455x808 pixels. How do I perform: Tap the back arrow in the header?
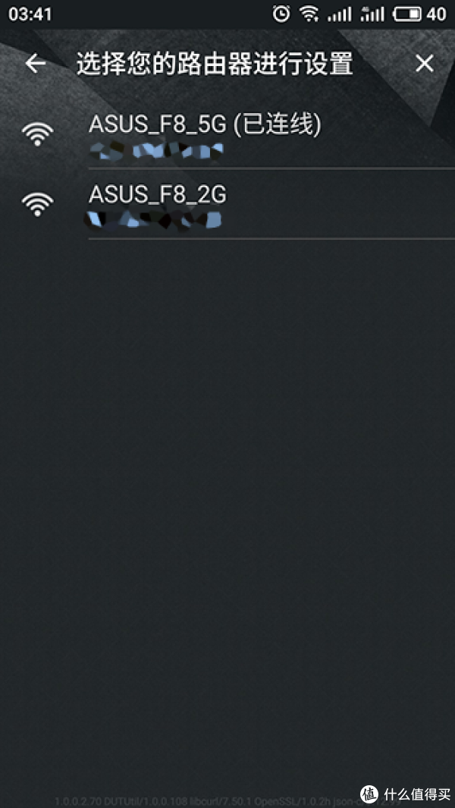point(36,64)
